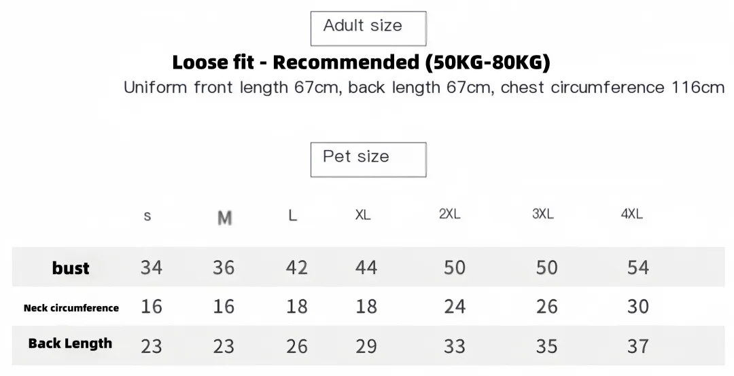The width and height of the screenshot is (734, 376).
Task: Click the Pet size label box
Action: coord(368,160)
